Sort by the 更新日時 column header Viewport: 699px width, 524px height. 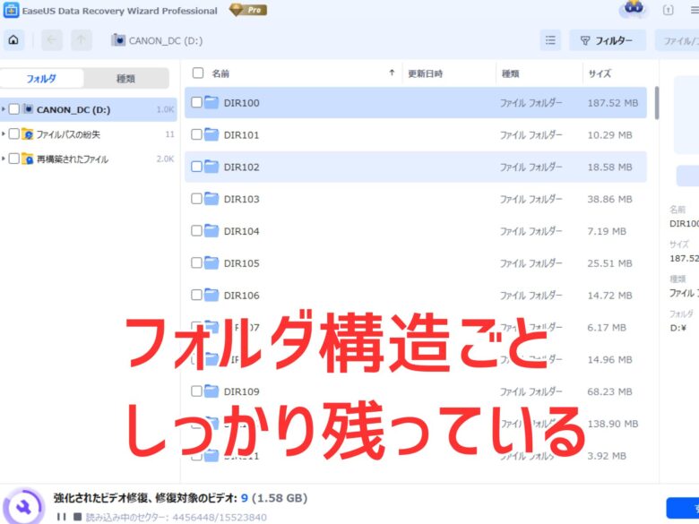click(426, 73)
